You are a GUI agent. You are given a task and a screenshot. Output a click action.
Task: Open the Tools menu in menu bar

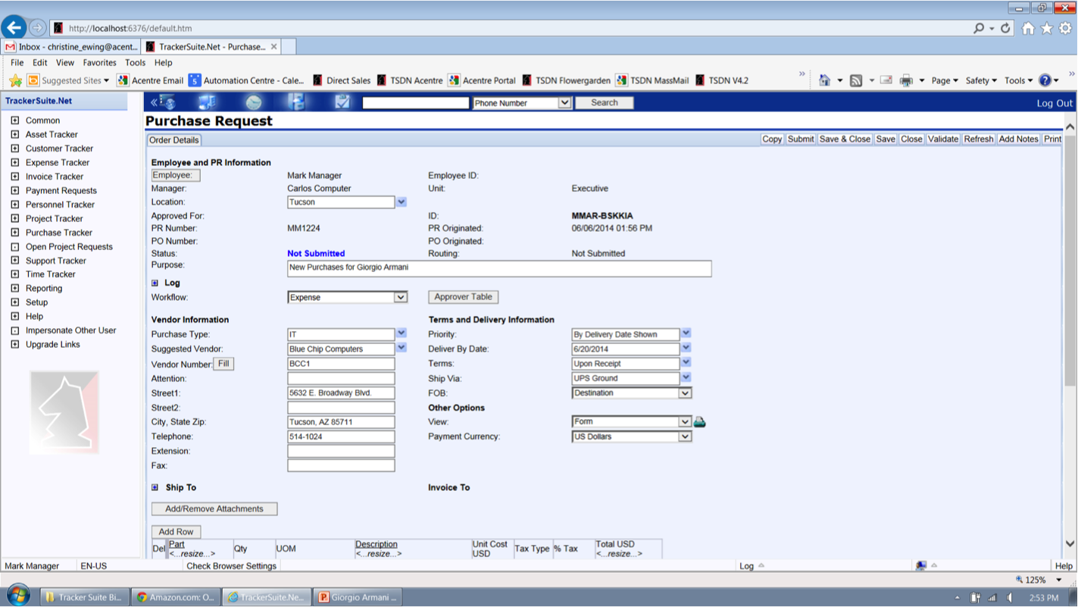pyautogui.click(x=136, y=63)
